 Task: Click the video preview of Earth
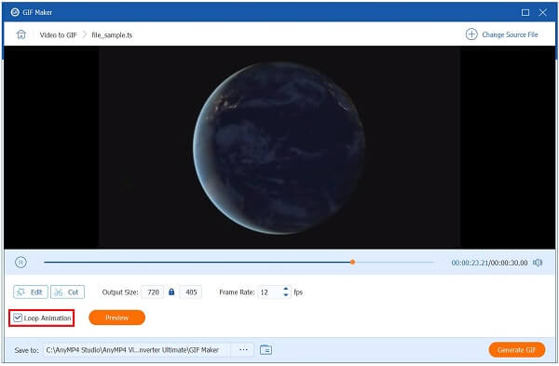[x=279, y=147]
